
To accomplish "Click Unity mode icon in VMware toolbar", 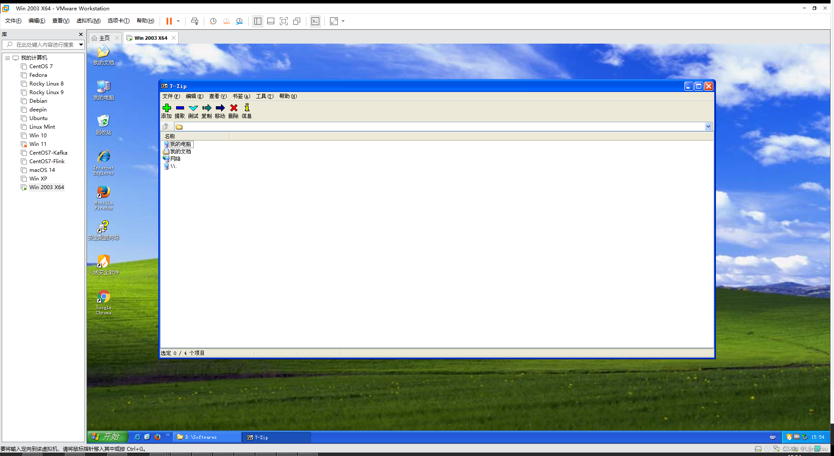I will click(x=297, y=21).
